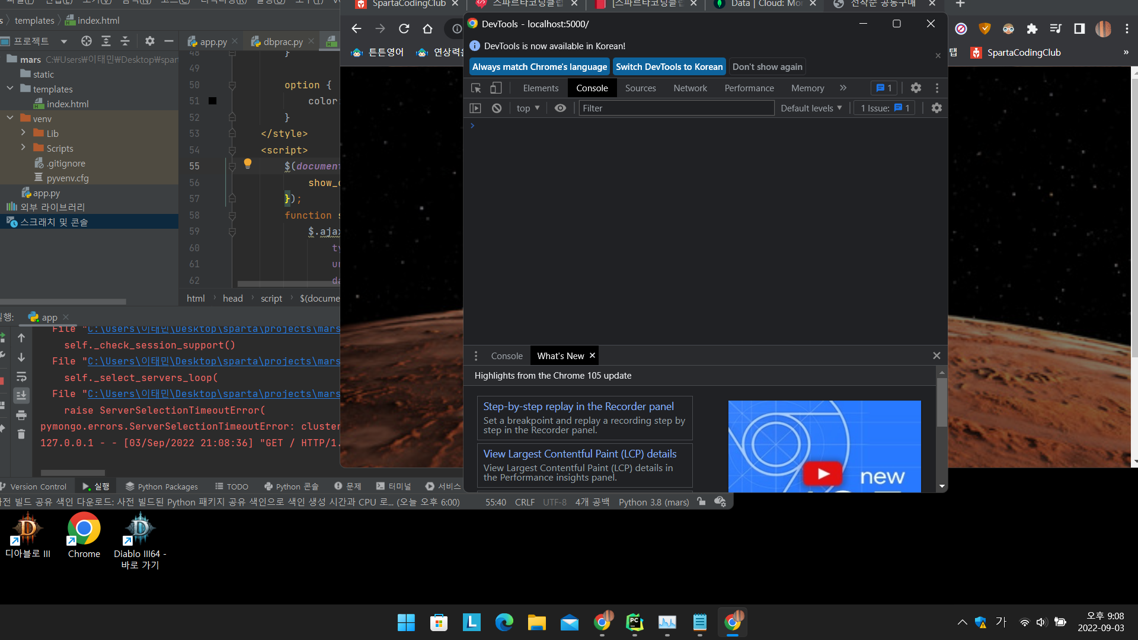
Task: Open the top JavaScript context dropdown
Action: click(528, 108)
